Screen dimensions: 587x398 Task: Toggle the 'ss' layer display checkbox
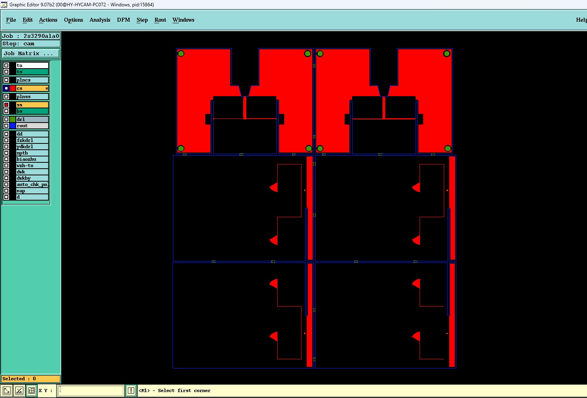(6, 105)
